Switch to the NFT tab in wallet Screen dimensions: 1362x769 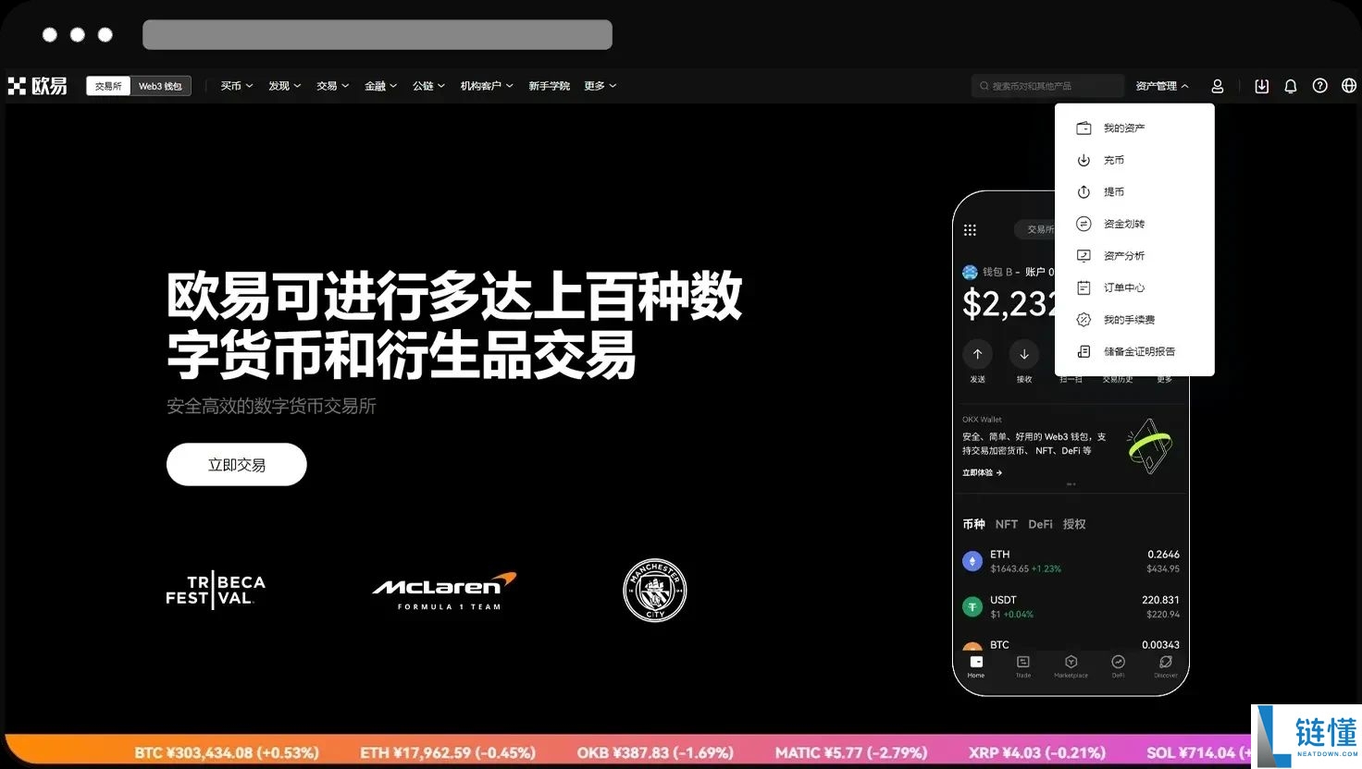[1006, 523]
